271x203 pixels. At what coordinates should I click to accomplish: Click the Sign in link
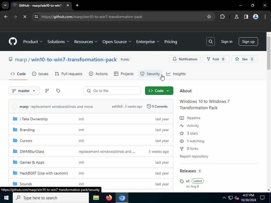pos(227,41)
